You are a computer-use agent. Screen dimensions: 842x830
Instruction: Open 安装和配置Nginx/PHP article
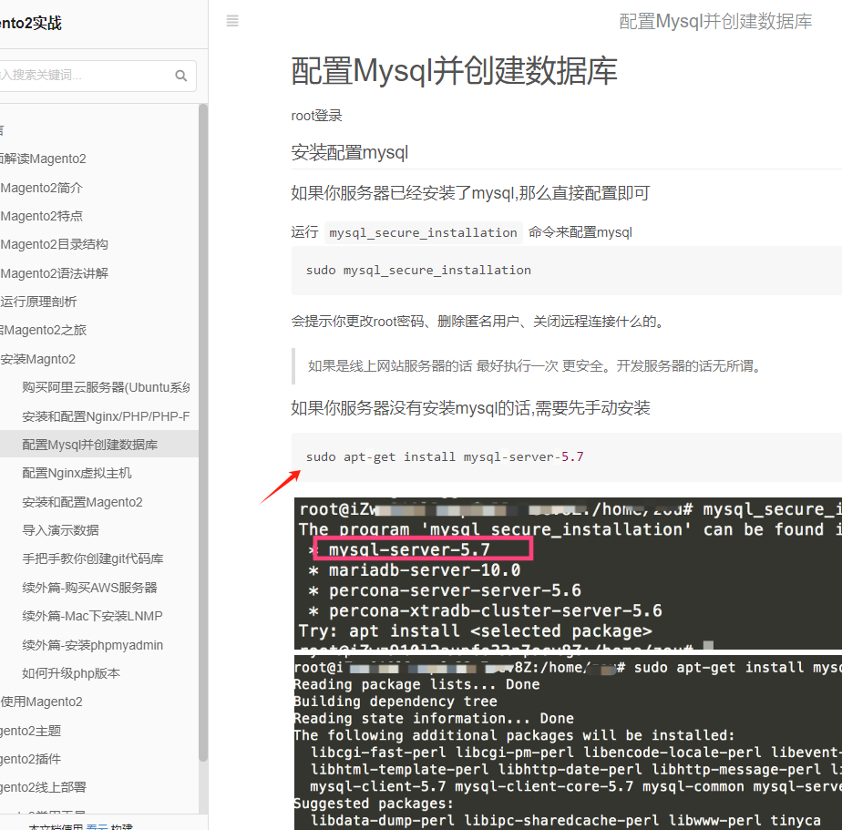tap(105, 416)
